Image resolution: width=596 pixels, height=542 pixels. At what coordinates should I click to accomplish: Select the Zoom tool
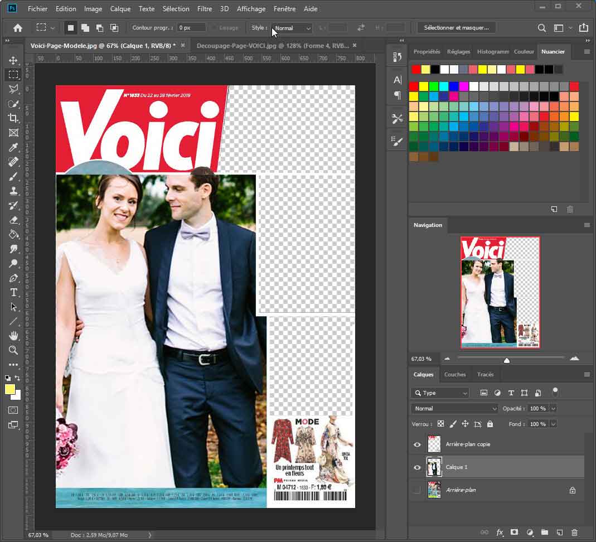(13, 350)
